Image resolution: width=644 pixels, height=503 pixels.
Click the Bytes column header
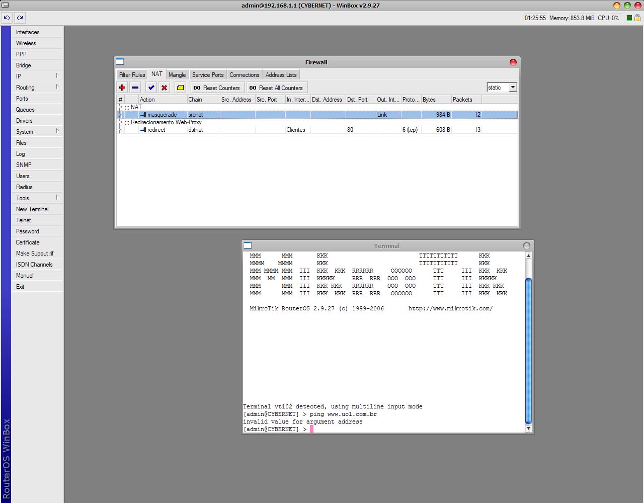click(436, 100)
